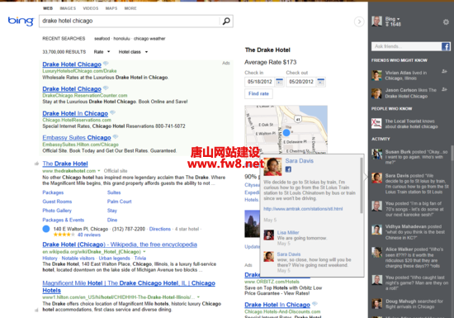Open the Check out calendar icon

tap(321, 82)
